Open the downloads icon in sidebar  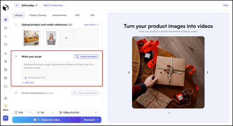[x=6, y=53]
